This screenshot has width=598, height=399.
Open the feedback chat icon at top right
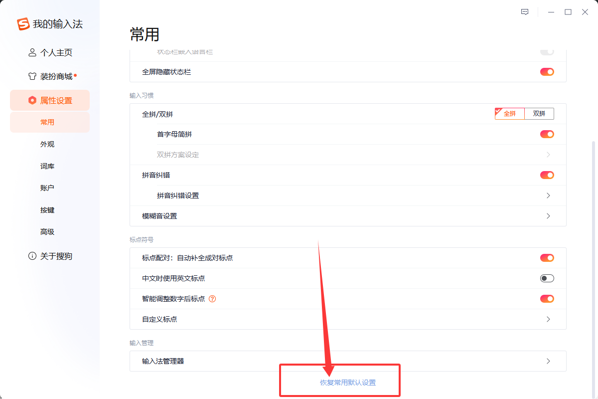point(524,11)
